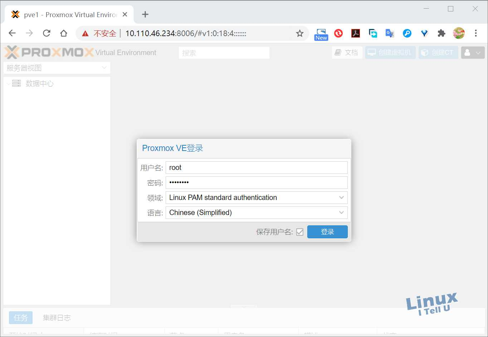Open the teal overlapping-windows extension icon
The width and height of the screenshot is (488, 337).
coord(373,33)
